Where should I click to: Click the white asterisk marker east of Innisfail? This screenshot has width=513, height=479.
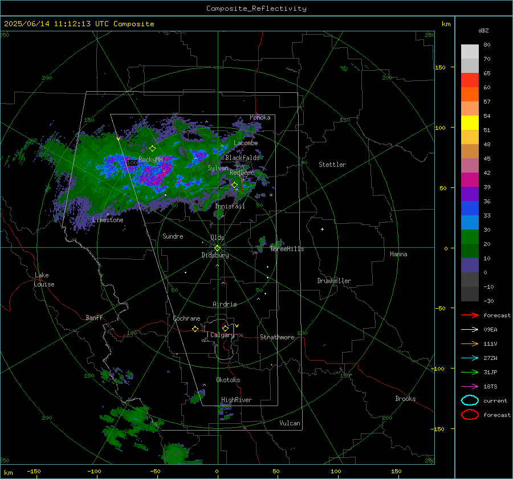(271, 195)
